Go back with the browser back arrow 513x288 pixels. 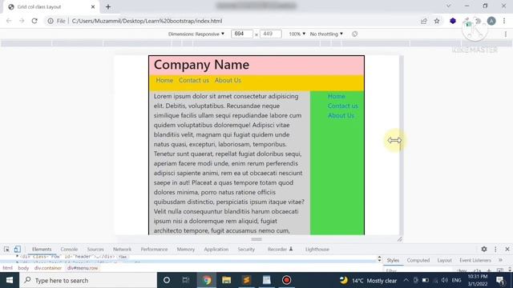pos(9,21)
